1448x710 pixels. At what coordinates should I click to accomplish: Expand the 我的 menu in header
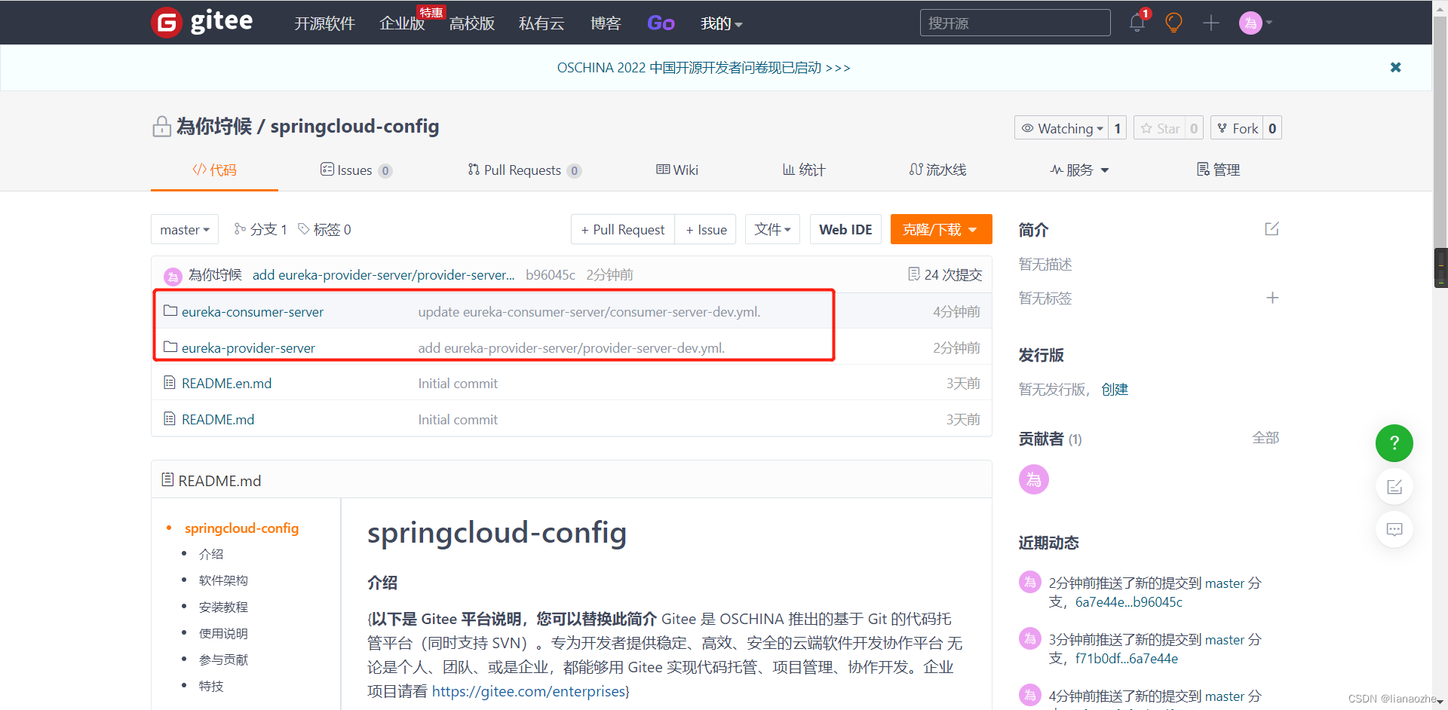click(x=722, y=23)
